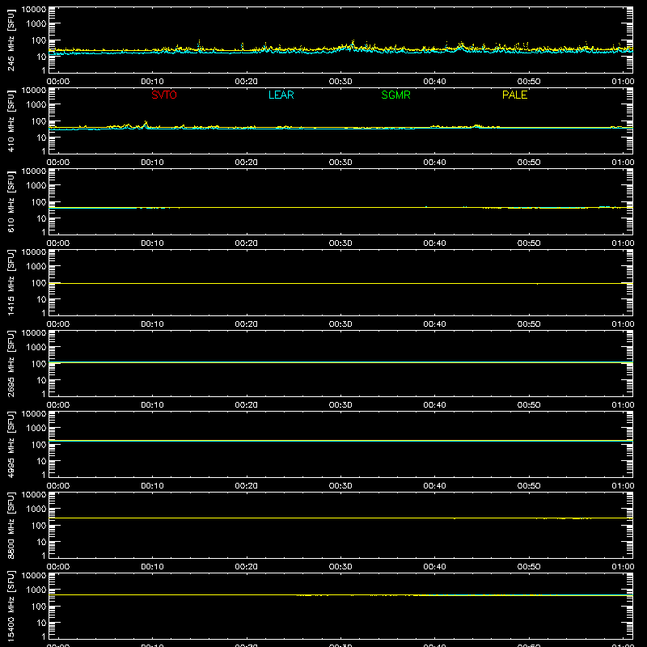Click the 00:10 time tick under the 410 MHz plot
647x647 pixels.
coord(152,163)
